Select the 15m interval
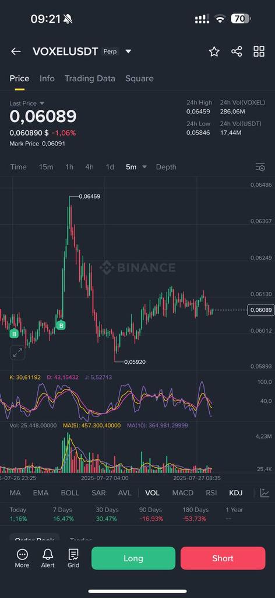275x598 pixels. point(46,167)
